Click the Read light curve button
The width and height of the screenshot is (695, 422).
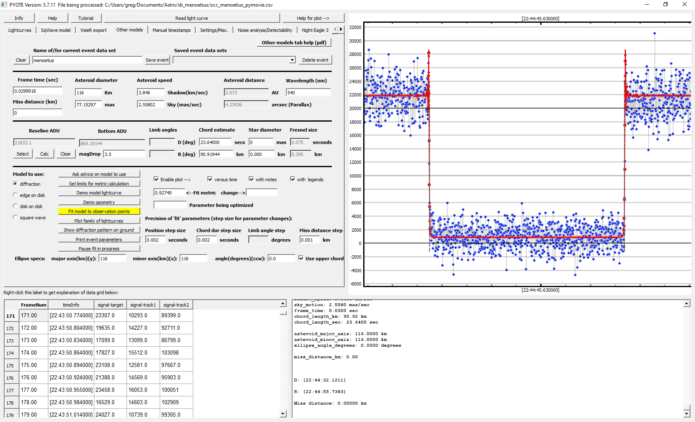[x=192, y=18]
